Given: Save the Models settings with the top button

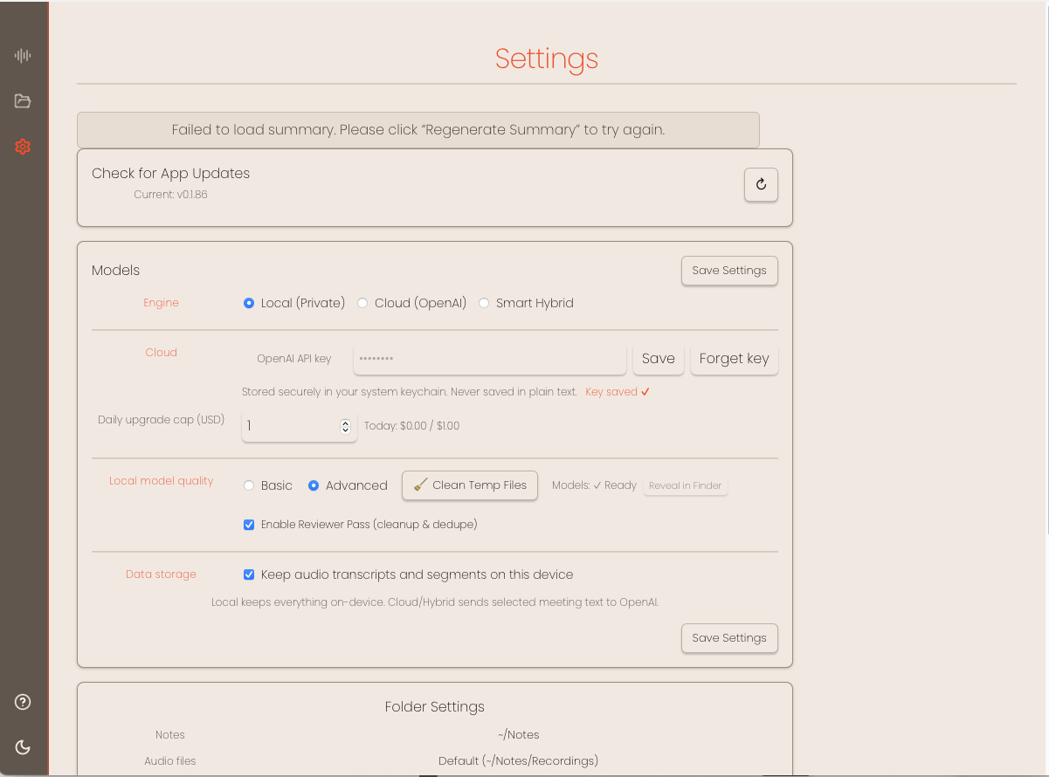Looking at the screenshot, I should pyautogui.click(x=729, y=271).
